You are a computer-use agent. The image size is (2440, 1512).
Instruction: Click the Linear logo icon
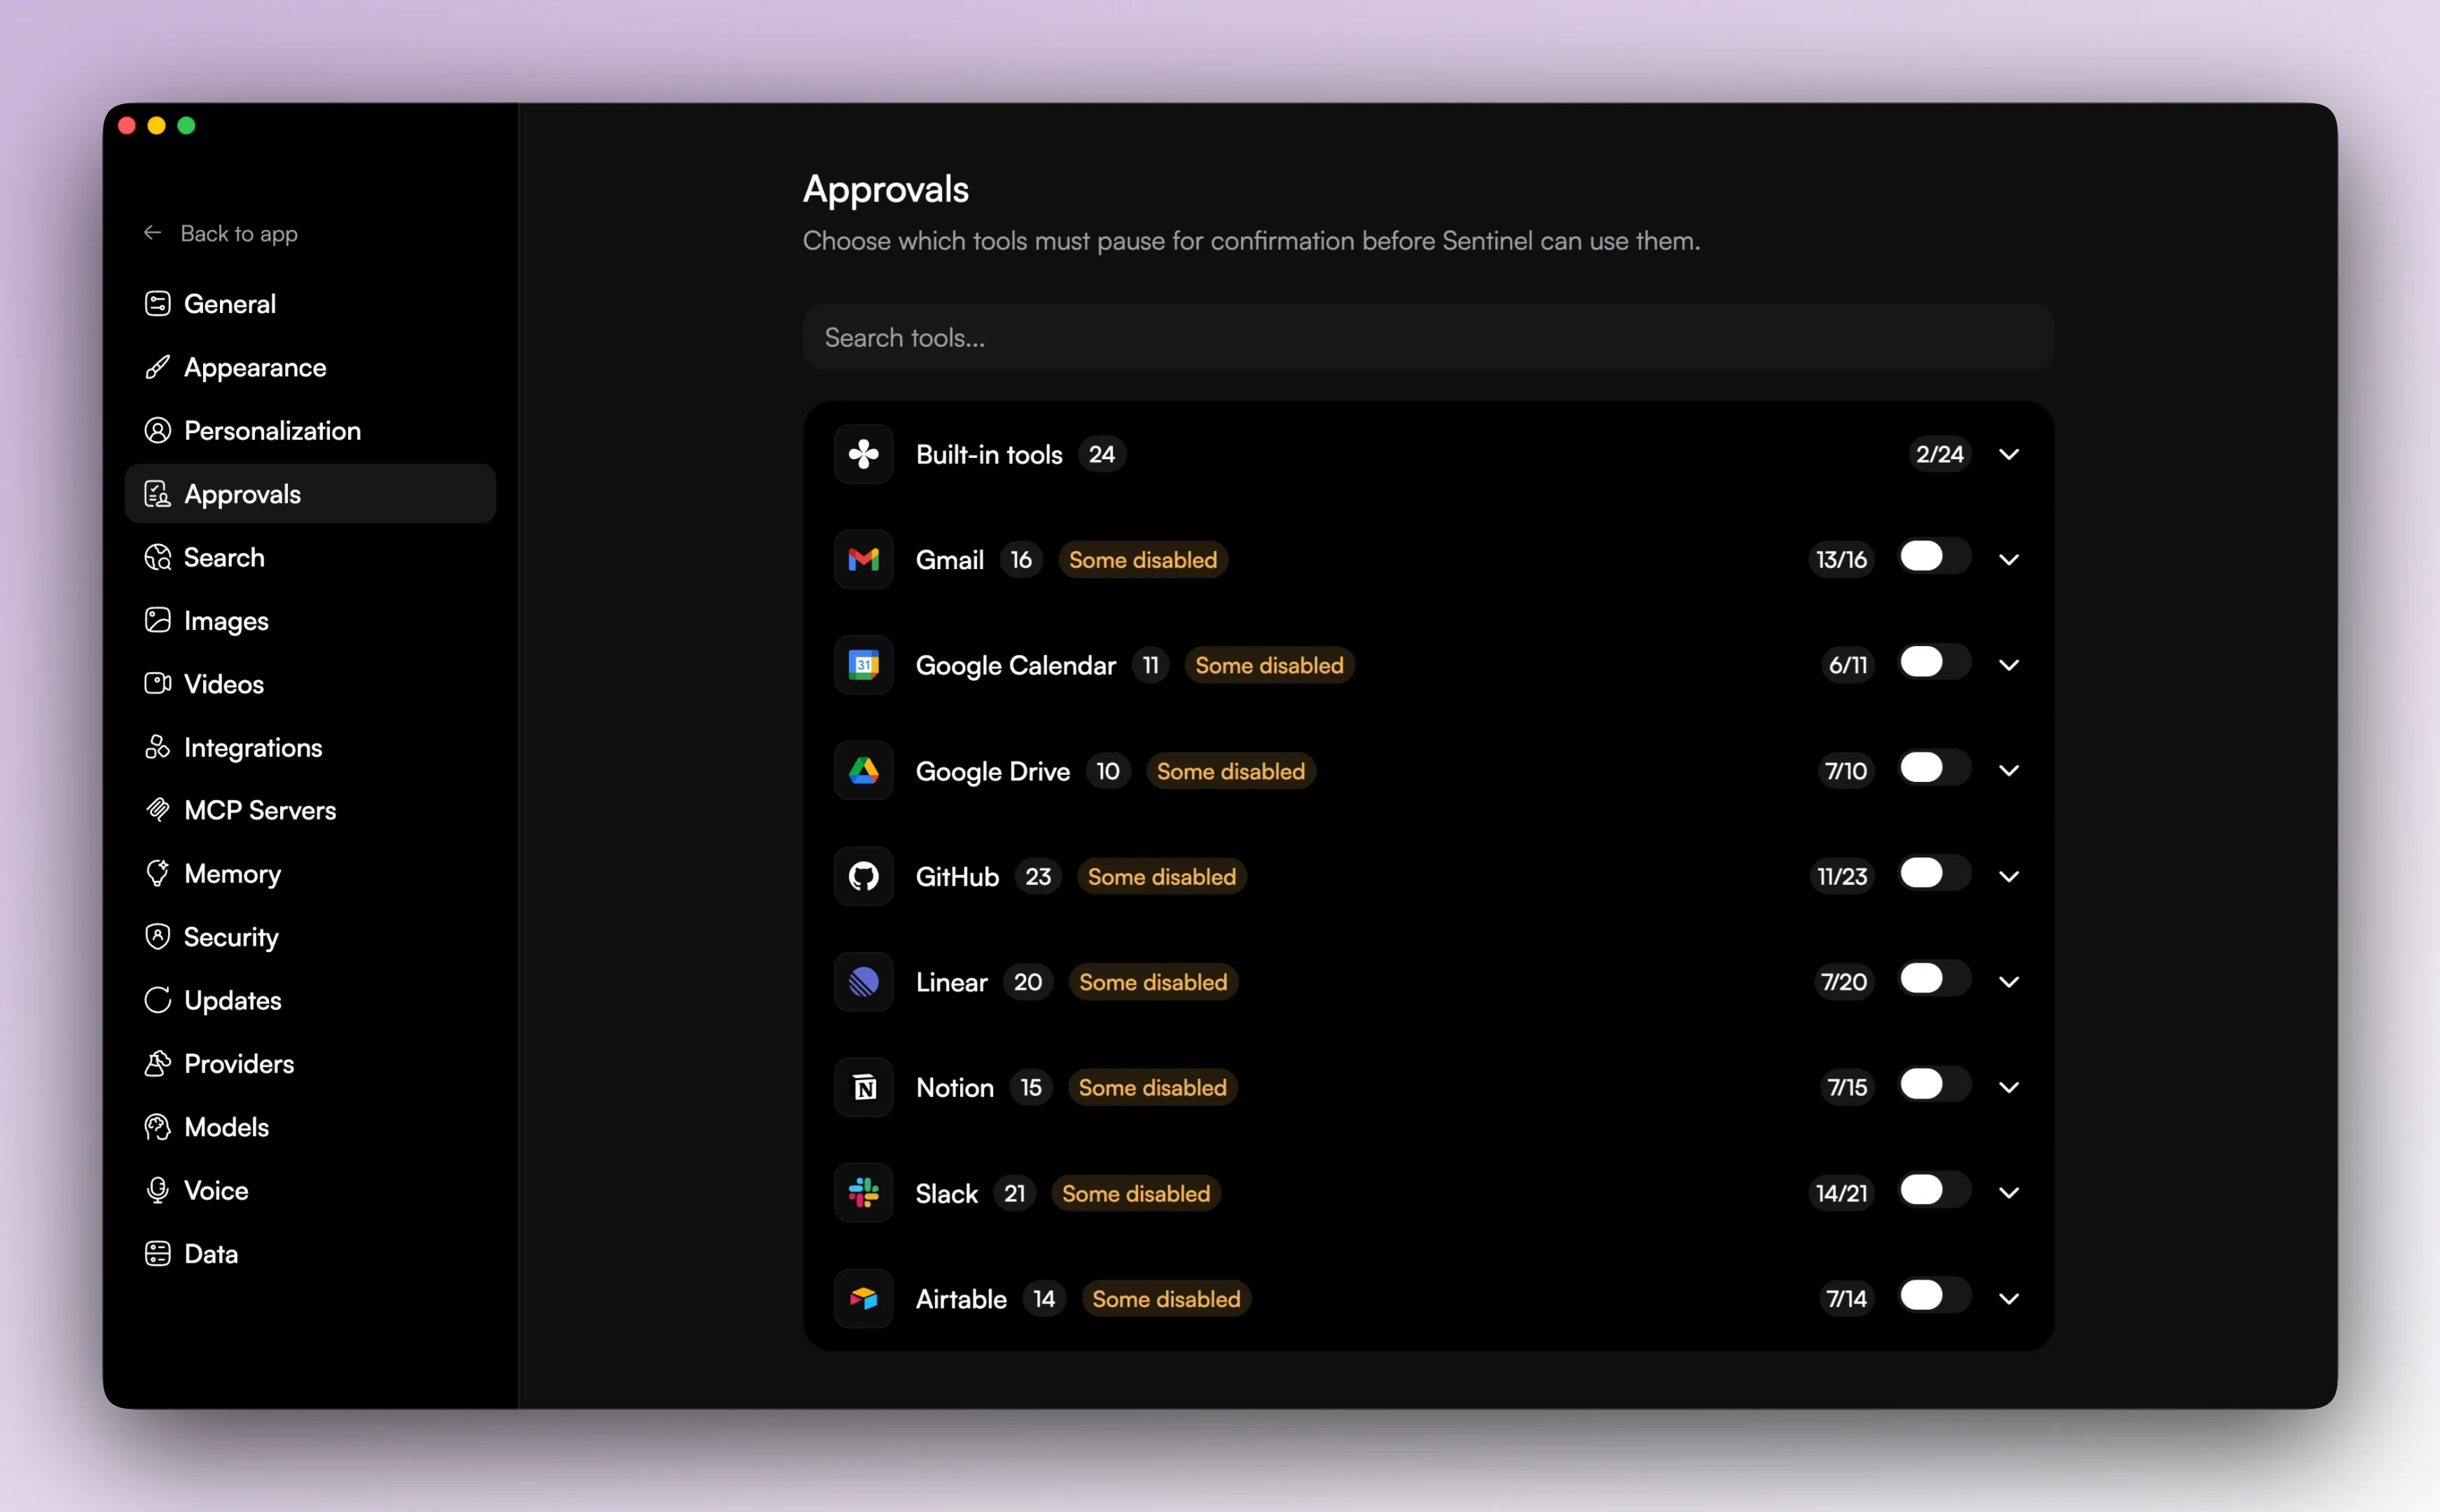864,982
